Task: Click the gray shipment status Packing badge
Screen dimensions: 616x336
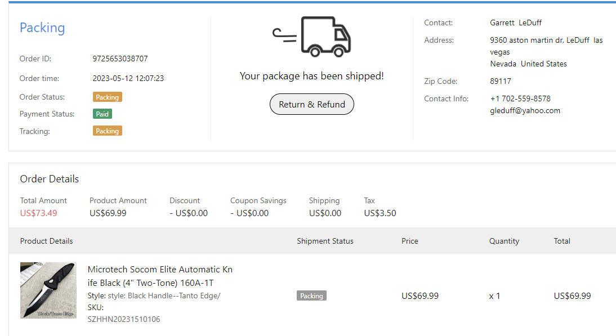Action: tap(311, 296)
